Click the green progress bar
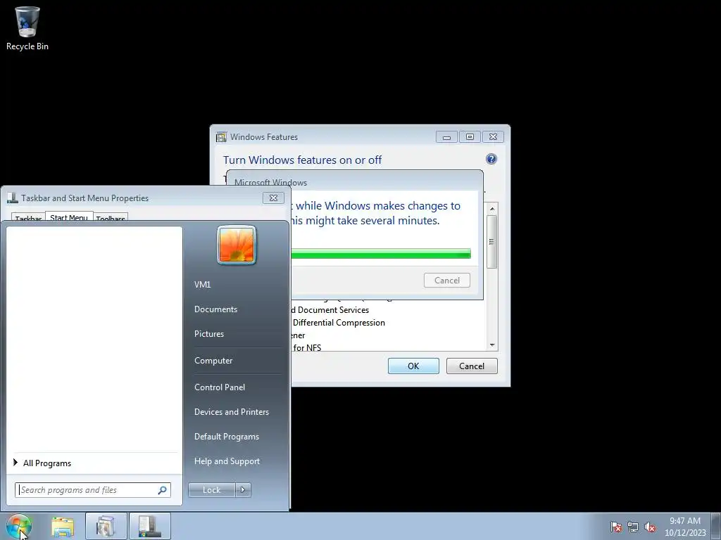The height and width of the screenshot is (540, 721). point(381,253)
